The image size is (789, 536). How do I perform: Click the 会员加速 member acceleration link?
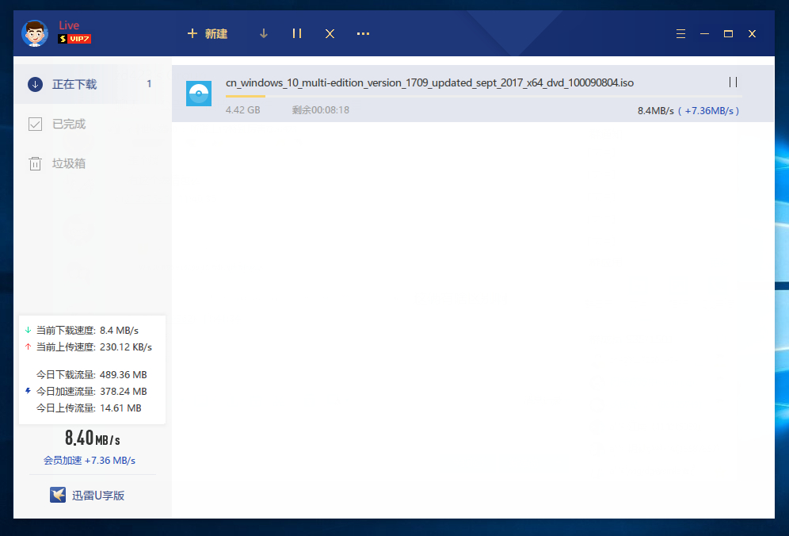coord(90,460)
